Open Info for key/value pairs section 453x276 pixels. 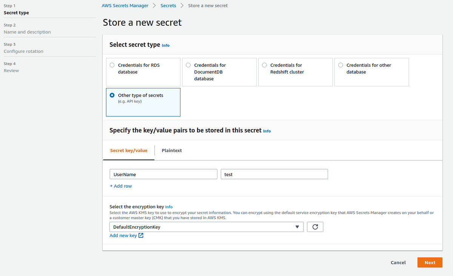pyautogui.click(x=267, y=131)
